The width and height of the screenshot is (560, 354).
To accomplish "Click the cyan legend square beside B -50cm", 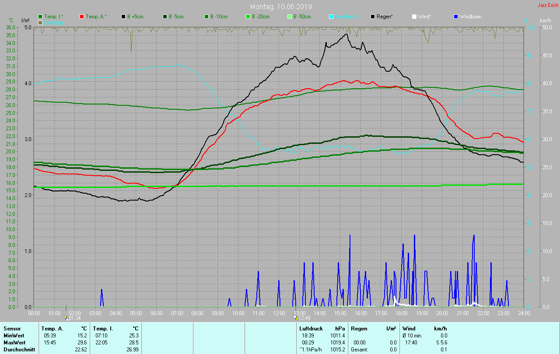I will coord(331,17).
